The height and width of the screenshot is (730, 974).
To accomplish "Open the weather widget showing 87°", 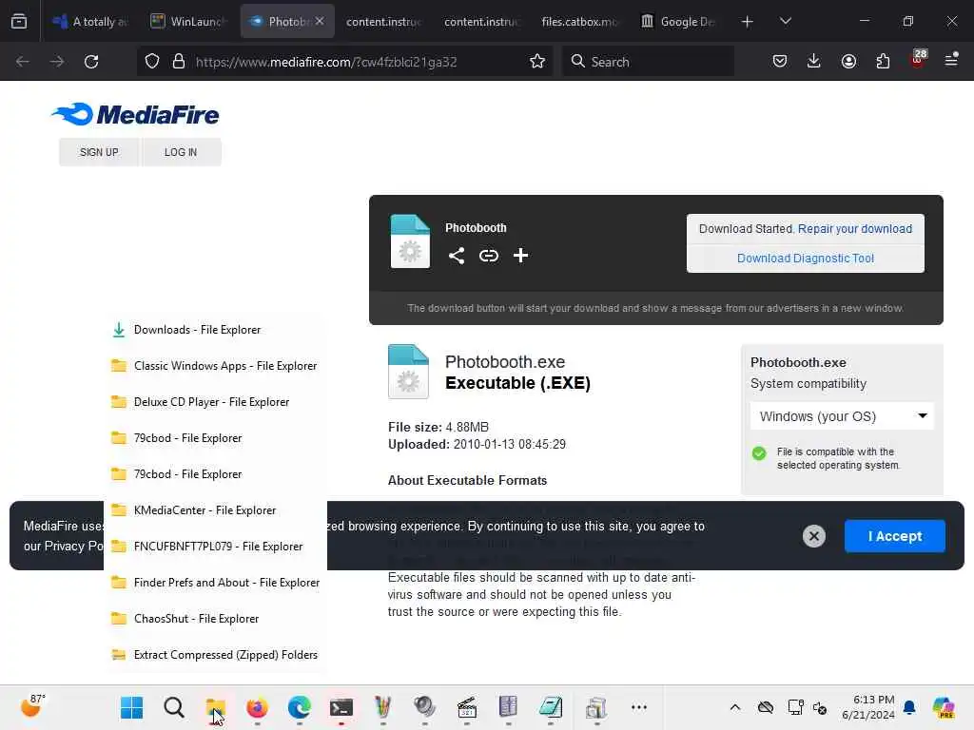I will pos(32,706).
